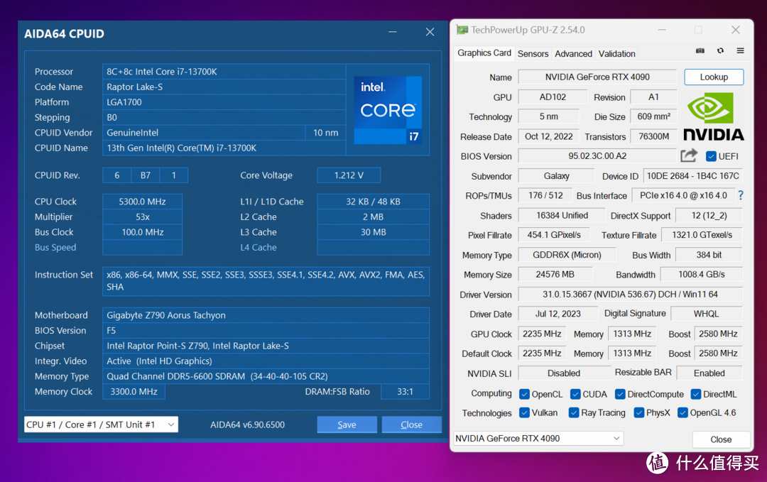Click the Driver Version field
767x482 pixels.
pos(630,295)
